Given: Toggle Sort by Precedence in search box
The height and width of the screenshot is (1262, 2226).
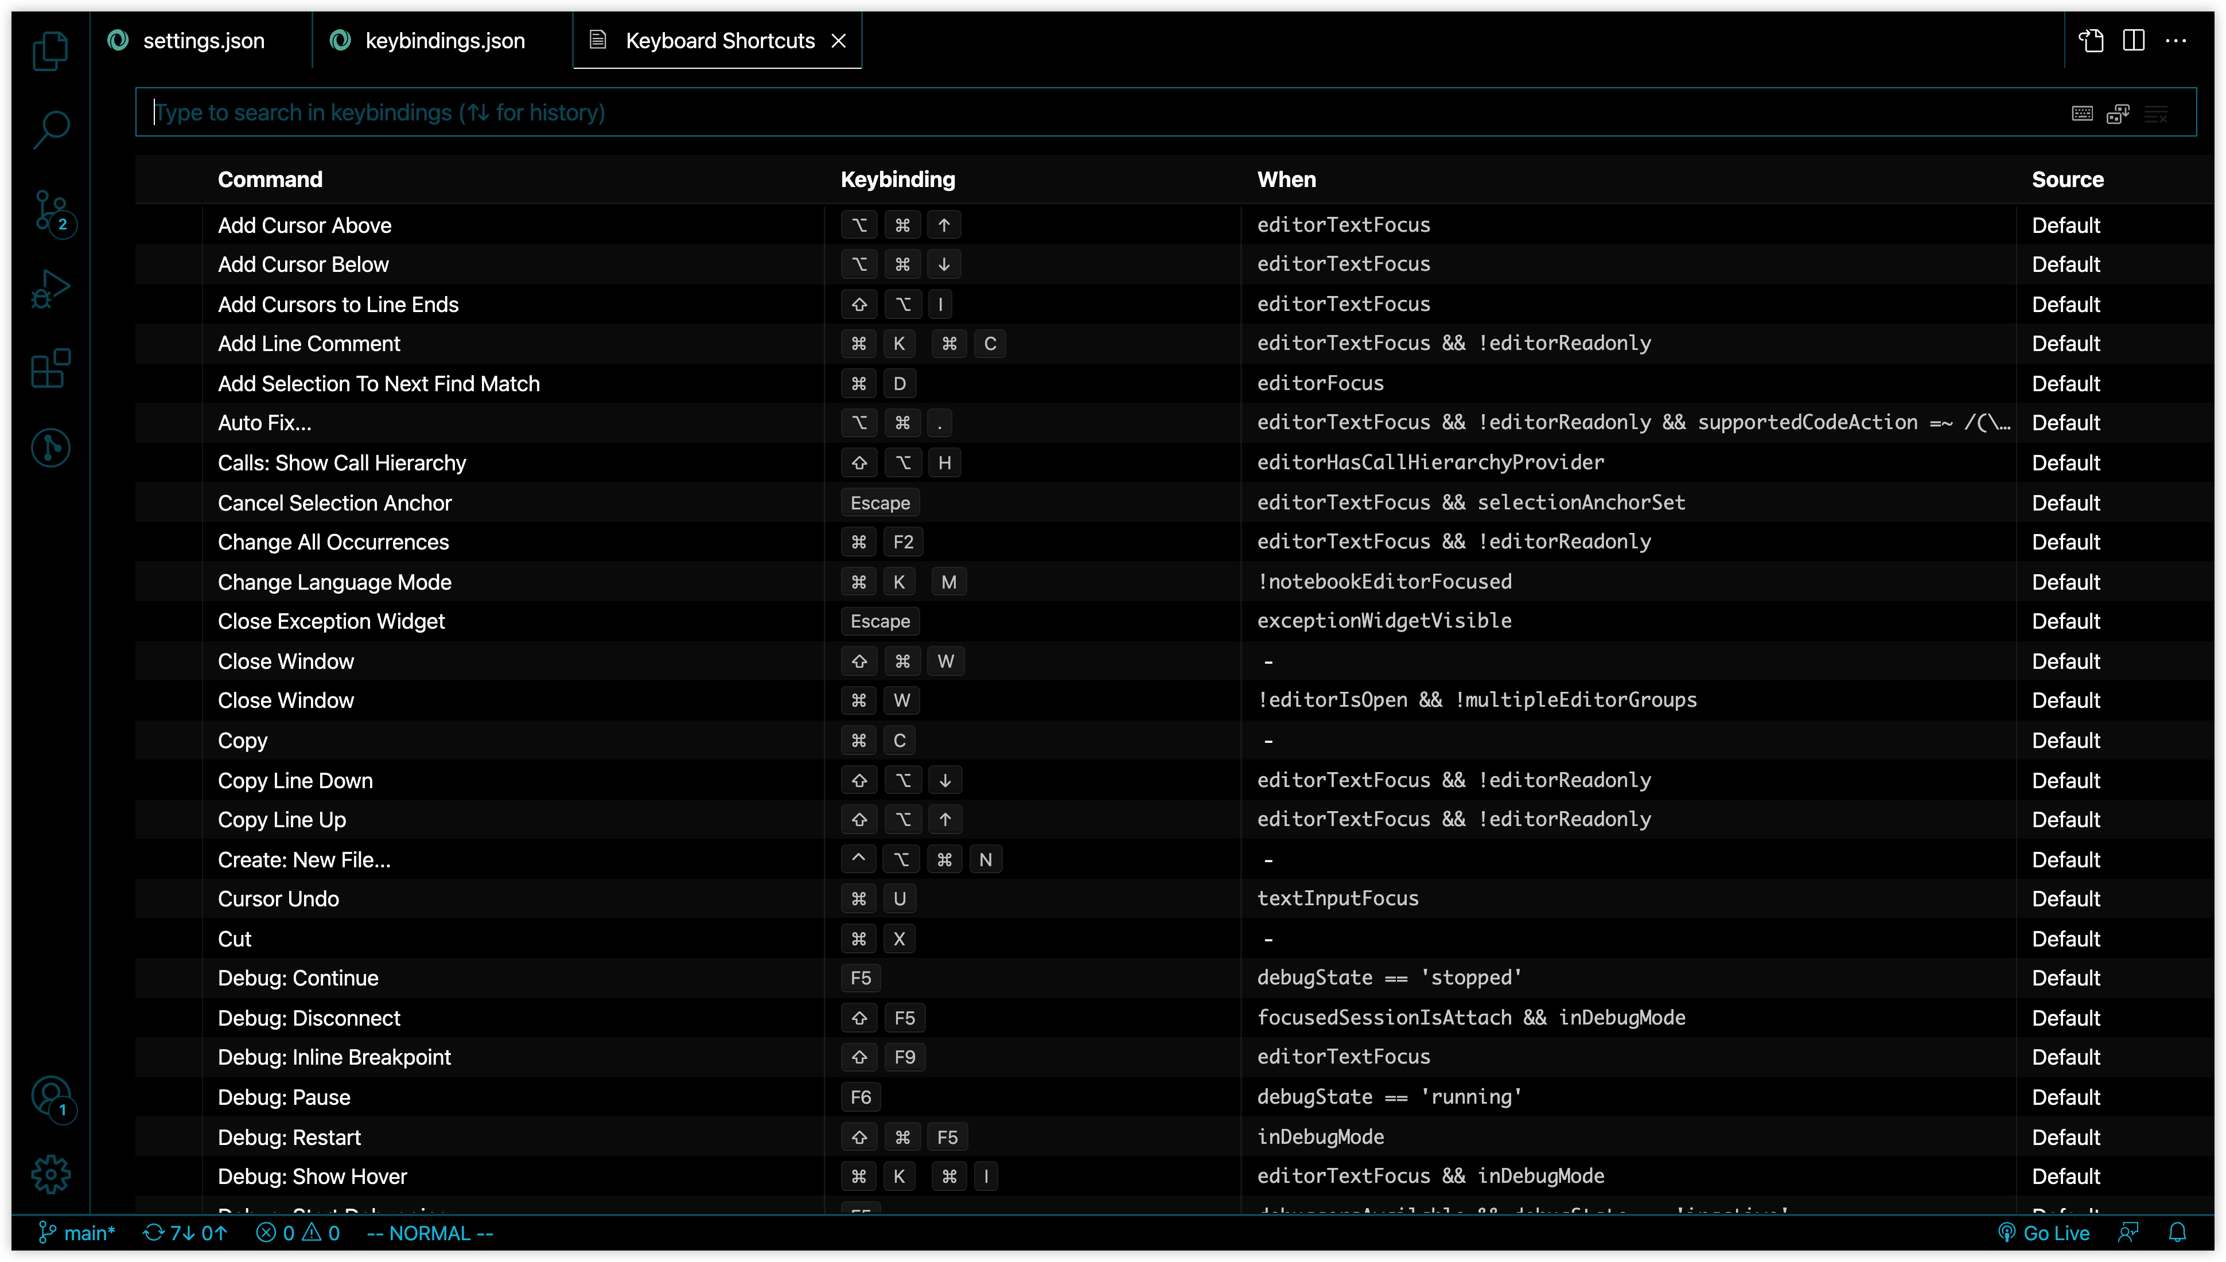Looking at the screenshot, I should pos(2118,114).
